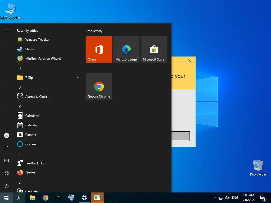Open the Microsoft Store tile
Viewport: 271px width, 203px height.
tap(154, 49)
